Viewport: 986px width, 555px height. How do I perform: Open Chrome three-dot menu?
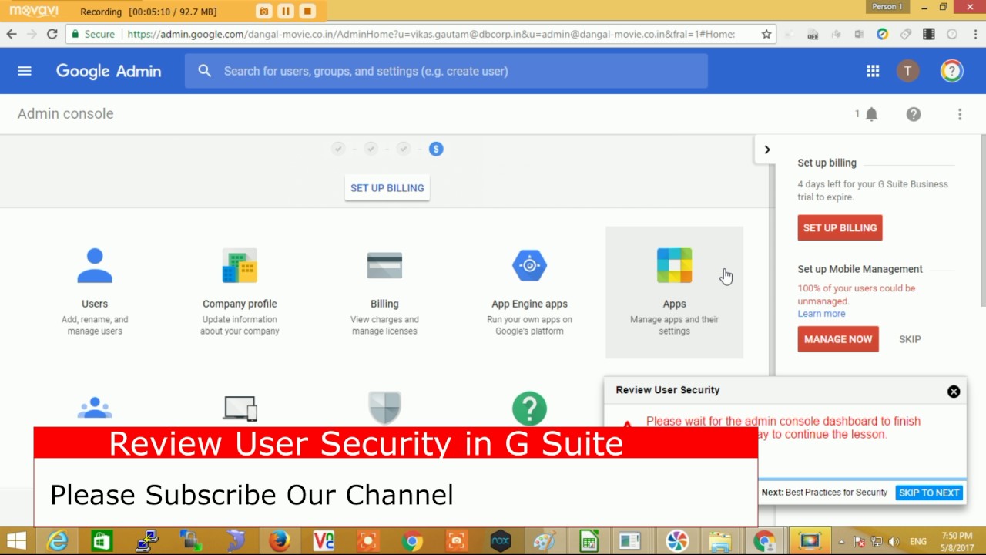click(974, 34)
